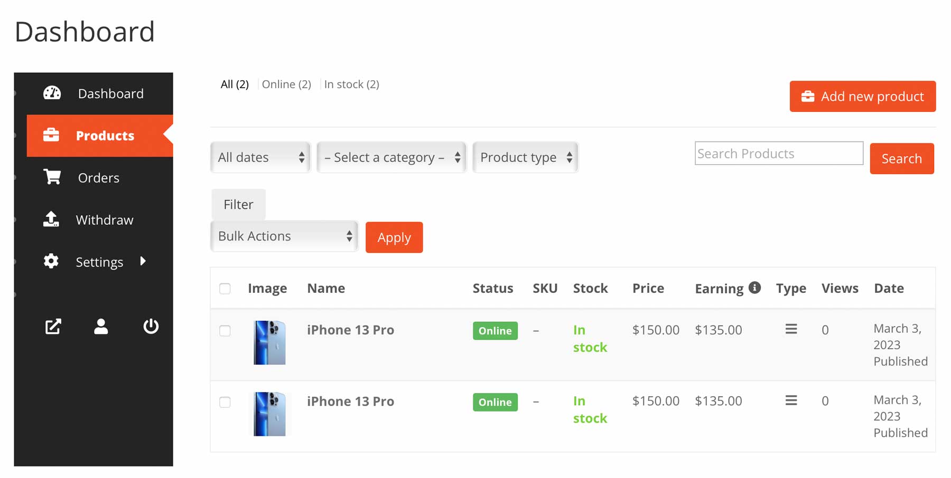Screen dimensions: 951x478
Task: Open the All dates dropdown
Action: pos(260,157)
